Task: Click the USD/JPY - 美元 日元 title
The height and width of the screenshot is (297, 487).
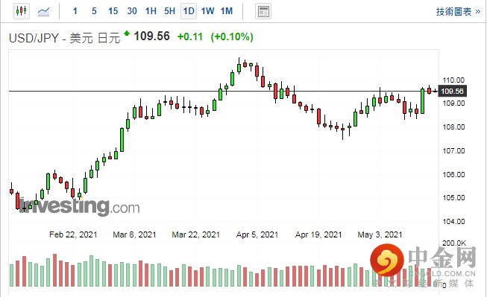Action: pos(65,38)
